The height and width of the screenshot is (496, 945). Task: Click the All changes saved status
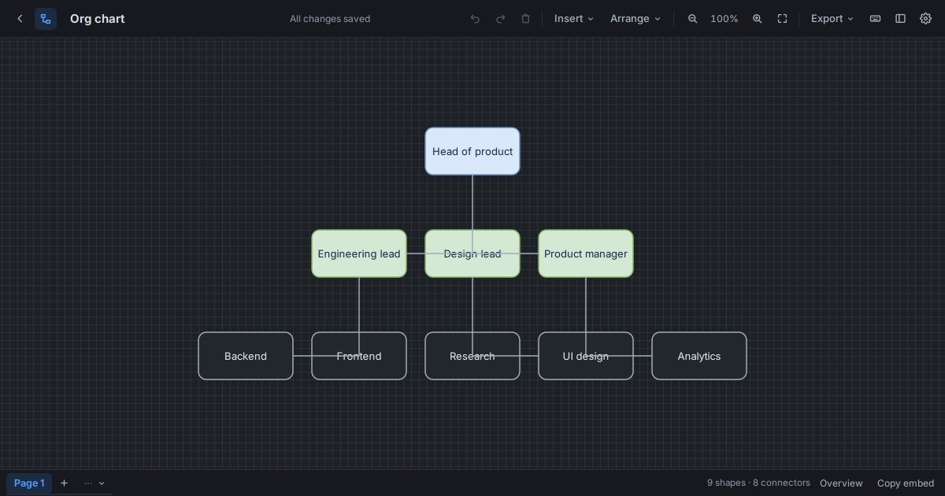point(330,19)
